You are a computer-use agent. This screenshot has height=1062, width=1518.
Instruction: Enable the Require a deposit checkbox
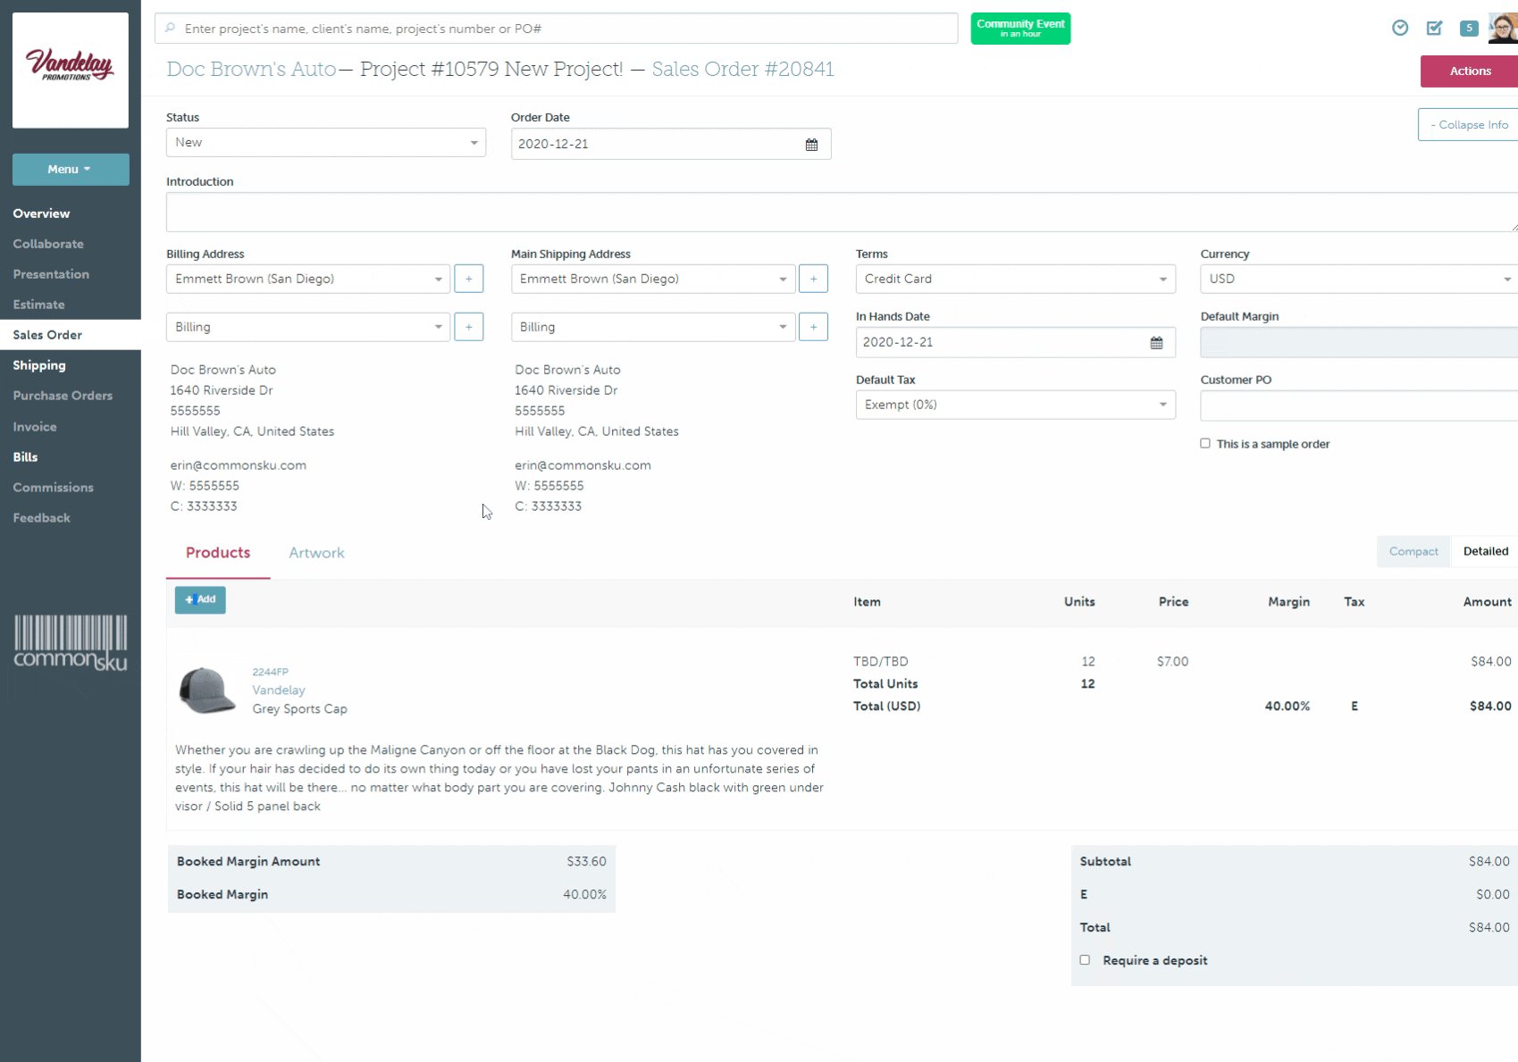1085,960
